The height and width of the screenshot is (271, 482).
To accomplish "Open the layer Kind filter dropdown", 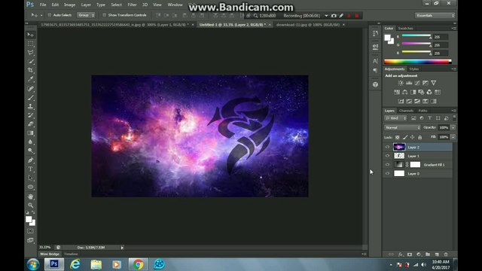I will (x=396, y=118).
